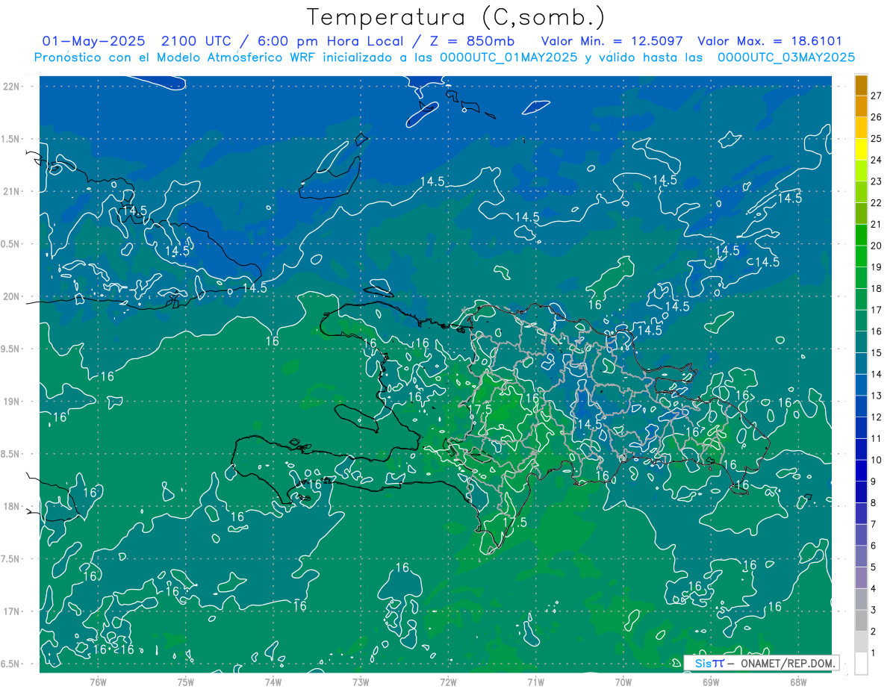This screenshot has height=692, width=896.
Task: Click the "21" value on the color scale
Action: point(877,224)
